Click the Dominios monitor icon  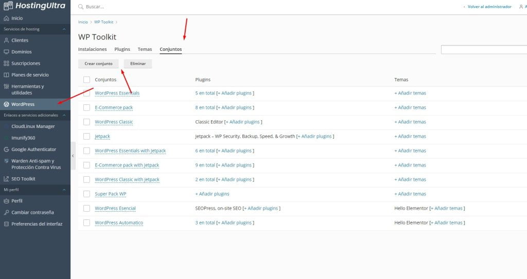pos(6,52)
